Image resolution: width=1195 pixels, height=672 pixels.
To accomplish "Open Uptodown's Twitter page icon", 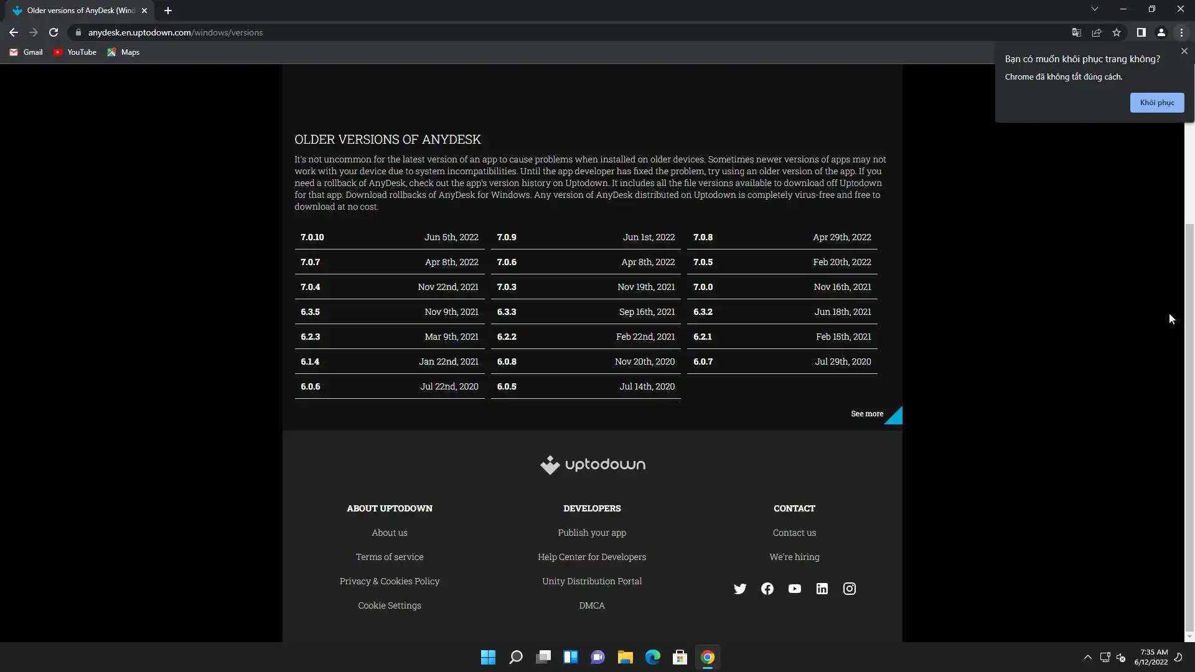I will pyautogui.click(x=739, y=589).
